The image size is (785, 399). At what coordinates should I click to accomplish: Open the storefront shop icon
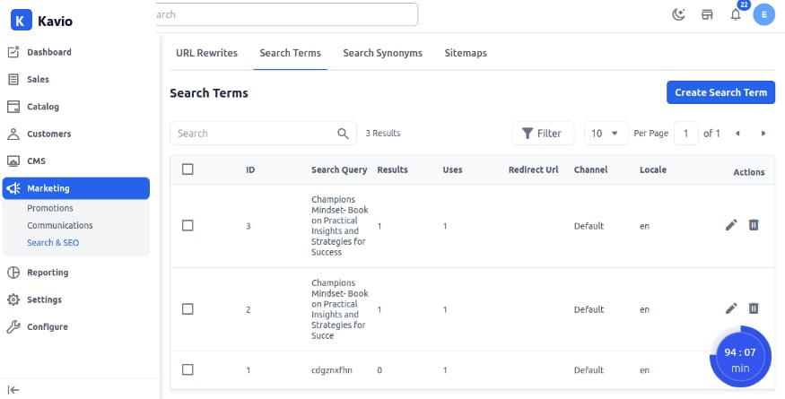pyautogui.click(x=707, y=14)
